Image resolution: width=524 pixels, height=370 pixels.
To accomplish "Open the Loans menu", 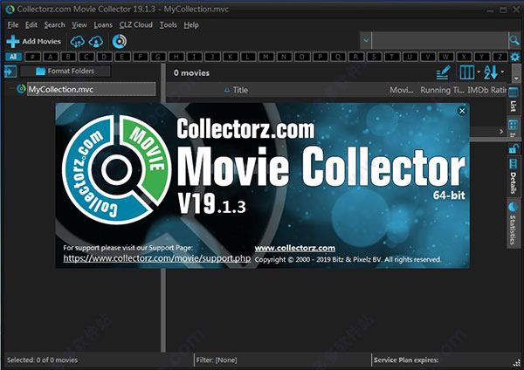I will [103, 25].
